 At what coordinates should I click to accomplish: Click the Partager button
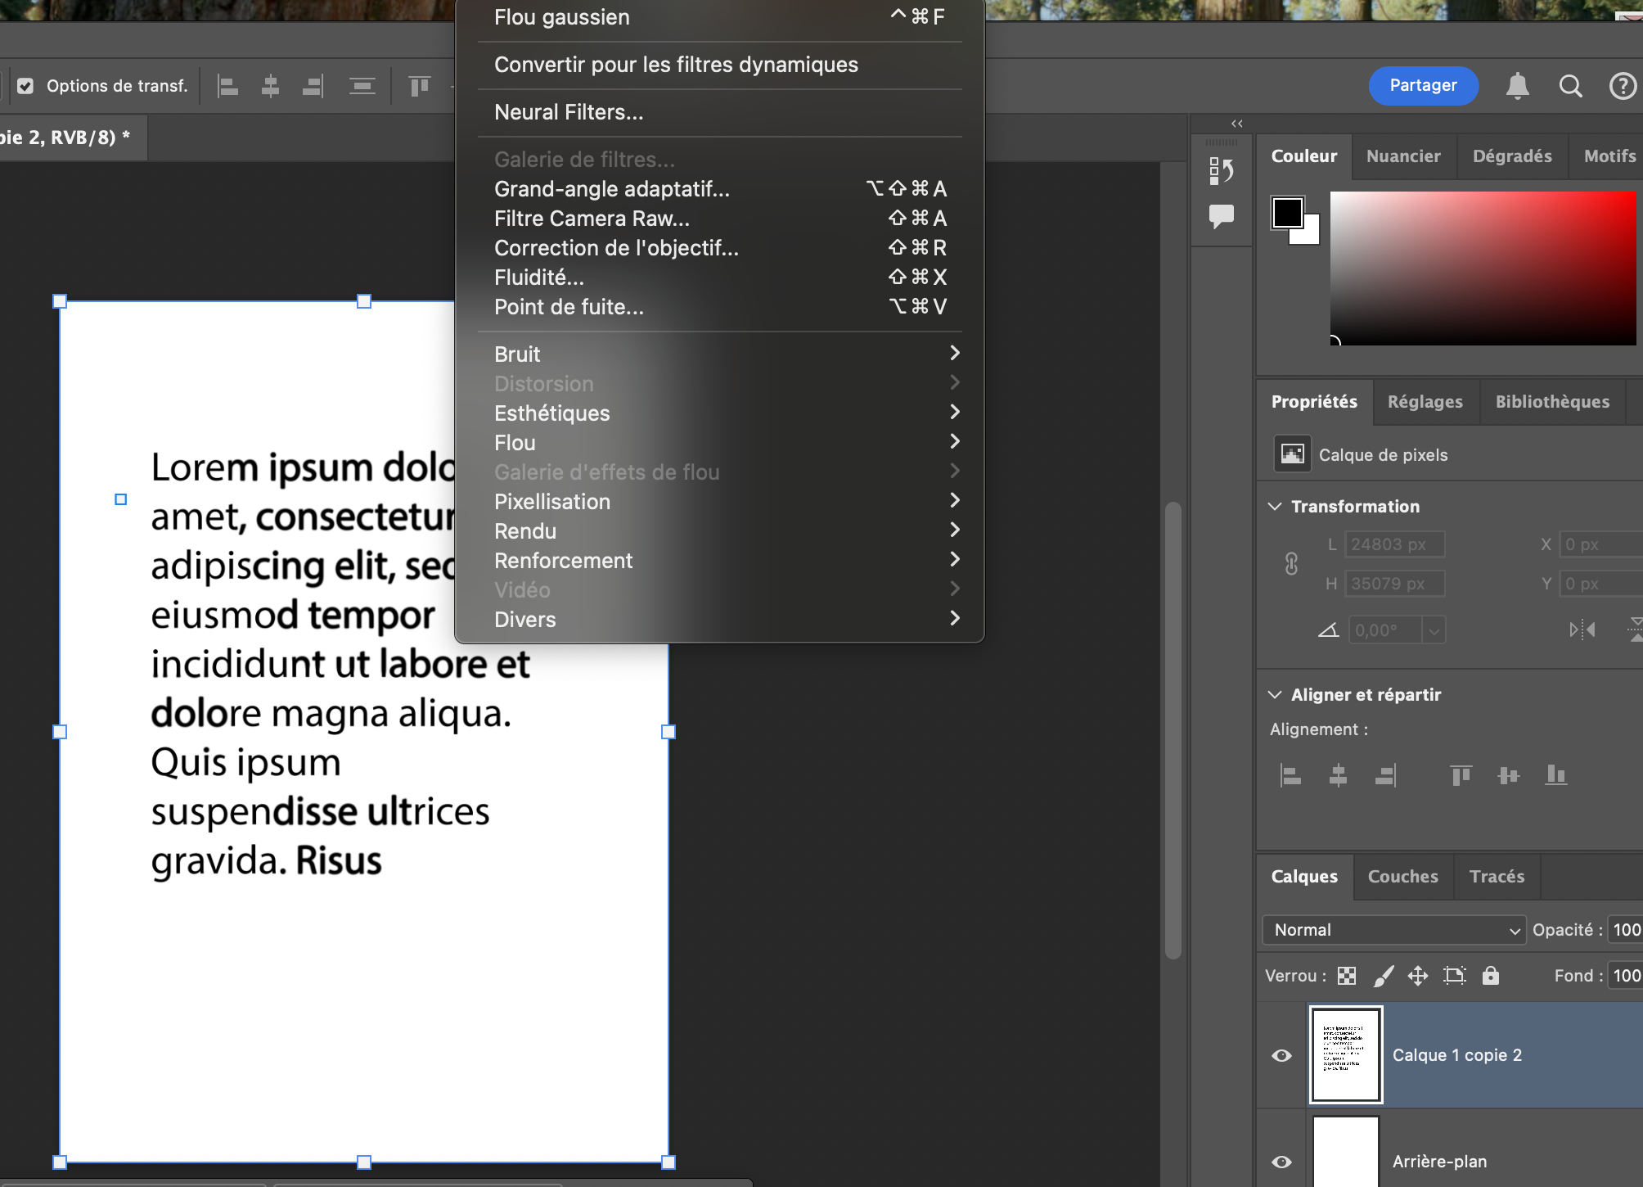pos(1423,86)
